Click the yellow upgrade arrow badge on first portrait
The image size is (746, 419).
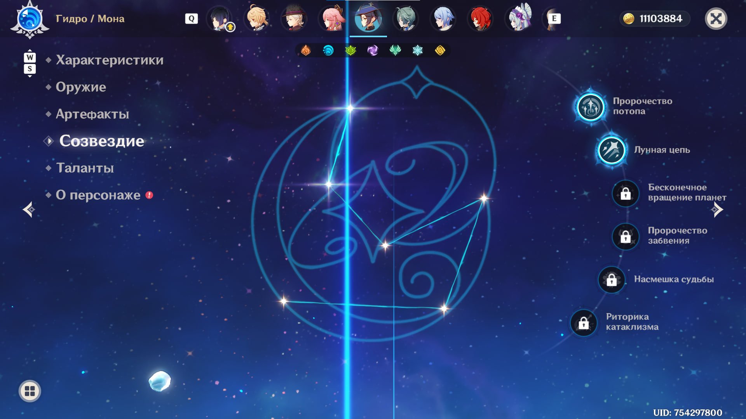click(x=230, y=27)
